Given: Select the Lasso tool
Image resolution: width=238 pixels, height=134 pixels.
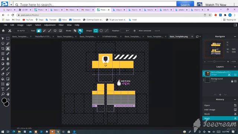Looking at the screenshot, I should point(3,44).
